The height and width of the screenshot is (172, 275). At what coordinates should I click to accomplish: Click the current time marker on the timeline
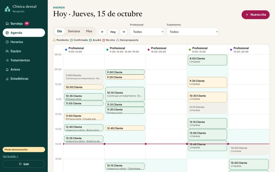click(166, 144)
